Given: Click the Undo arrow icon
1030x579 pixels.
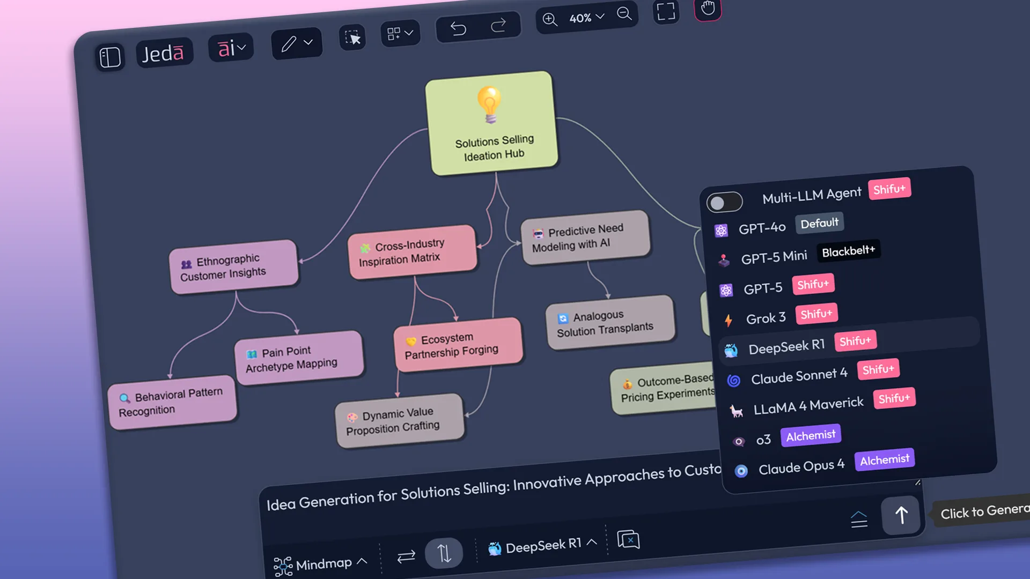Looking at the screenshot, I should (x=459, y=28).
